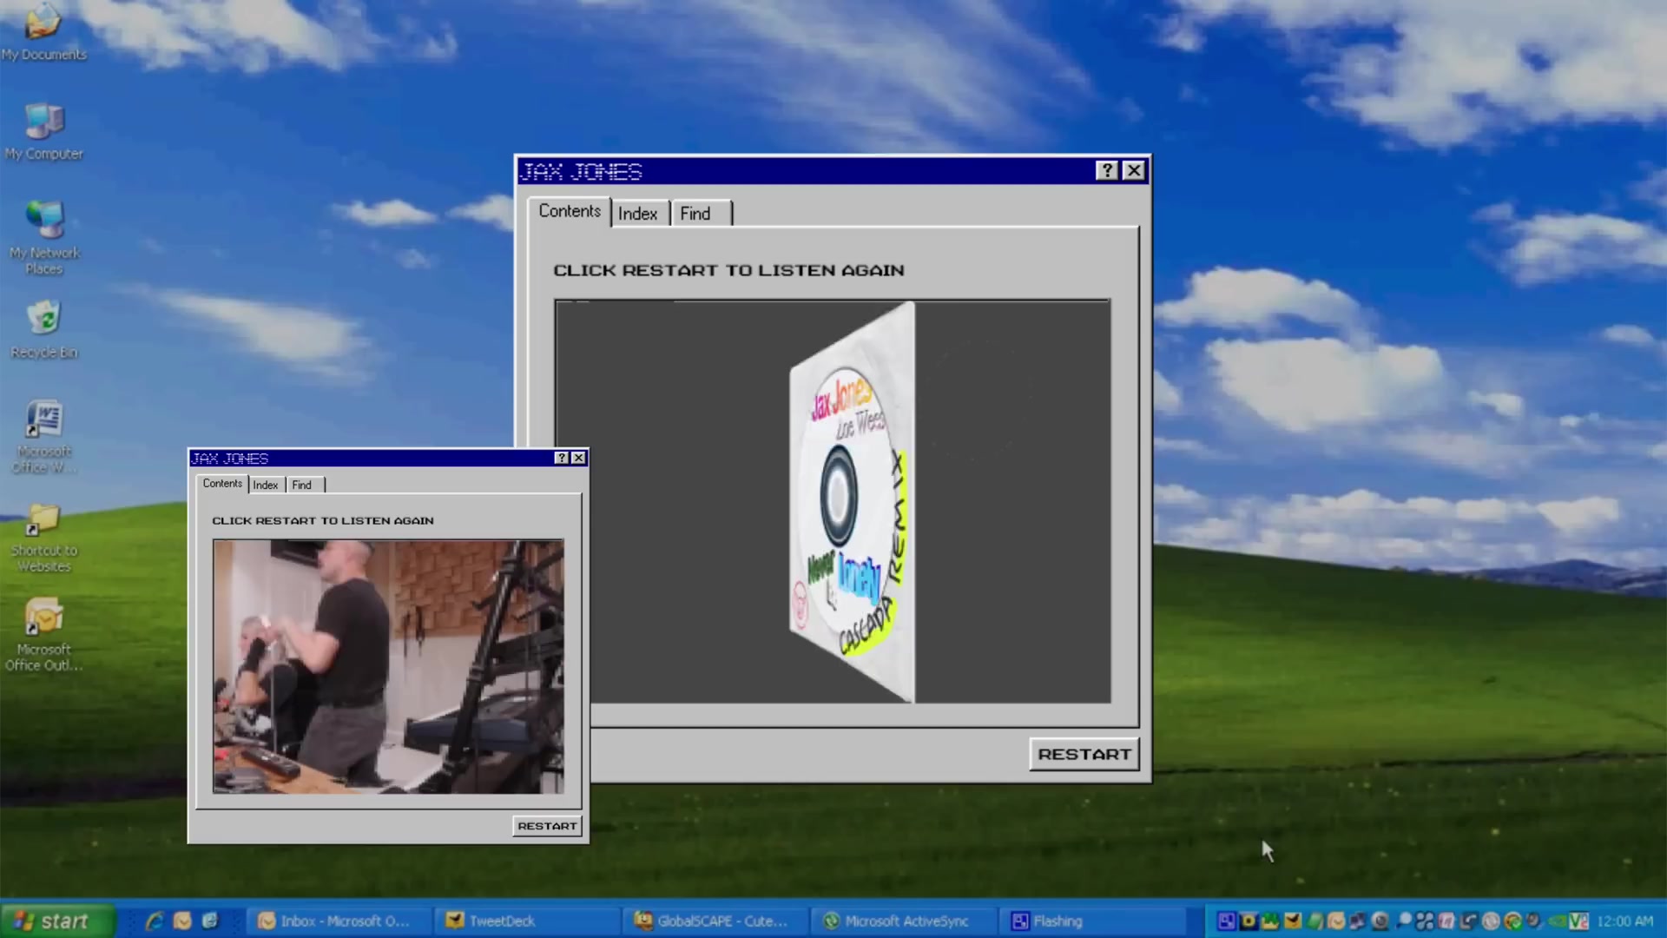
Task: Click the Internet Explorer quick launch icon
Action: [x=155, y=921]
